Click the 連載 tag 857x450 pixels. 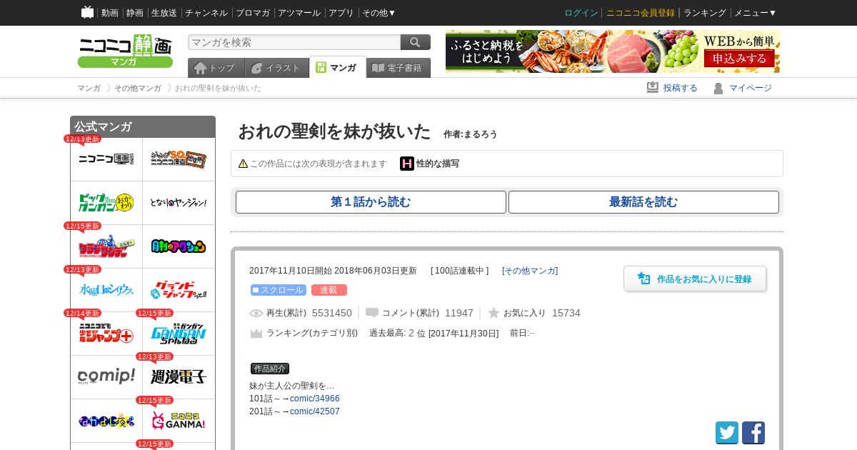(x=329, y=290)
